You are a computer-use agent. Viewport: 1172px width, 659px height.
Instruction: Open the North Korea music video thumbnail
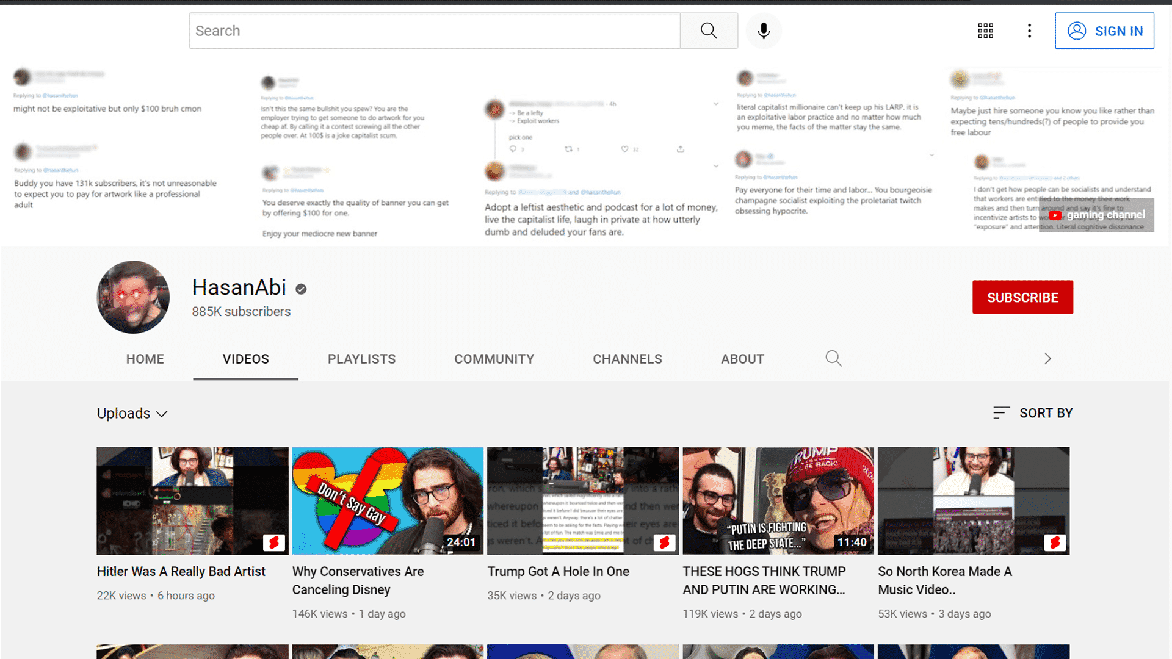[974, 500]
